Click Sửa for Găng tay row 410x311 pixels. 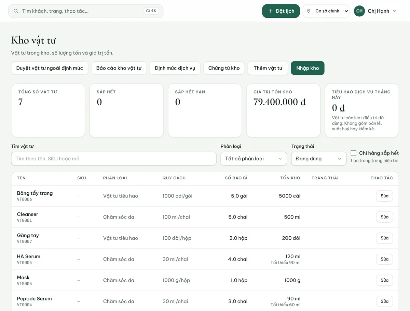[384, 238]
